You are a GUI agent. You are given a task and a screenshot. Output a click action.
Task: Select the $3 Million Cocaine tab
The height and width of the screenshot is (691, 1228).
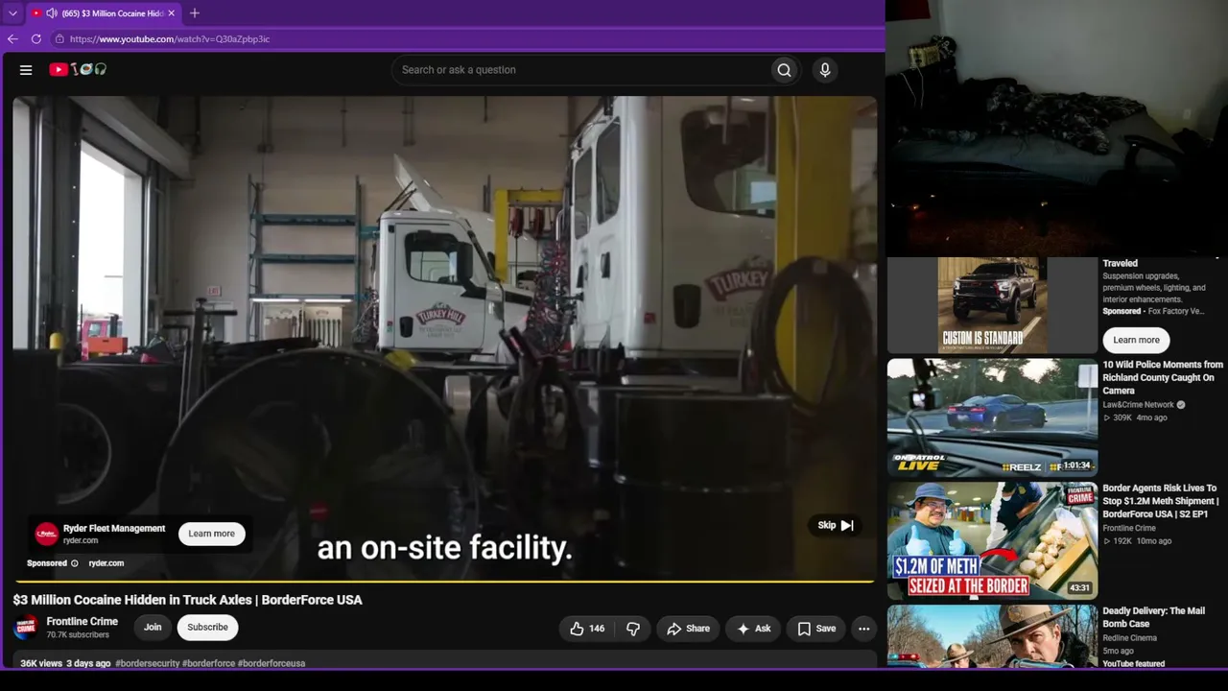pos(103,13)
